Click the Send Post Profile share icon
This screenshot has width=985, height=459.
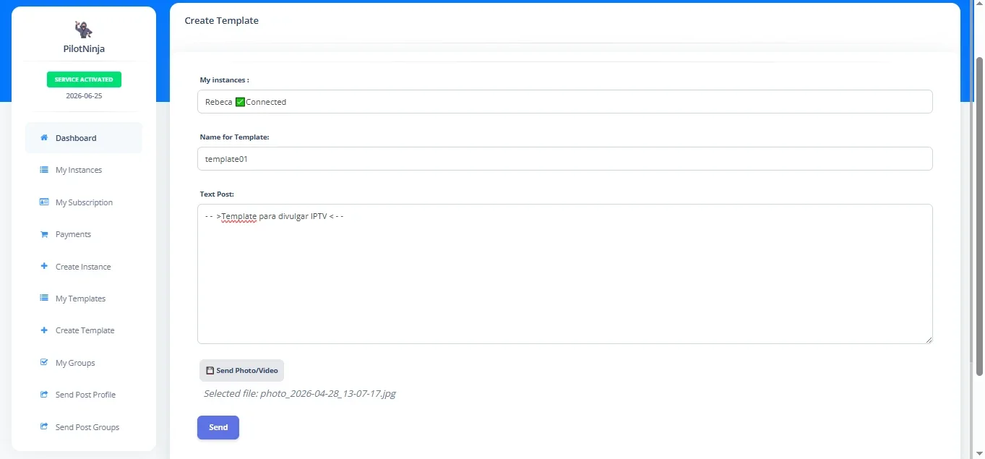coord(44,394)
